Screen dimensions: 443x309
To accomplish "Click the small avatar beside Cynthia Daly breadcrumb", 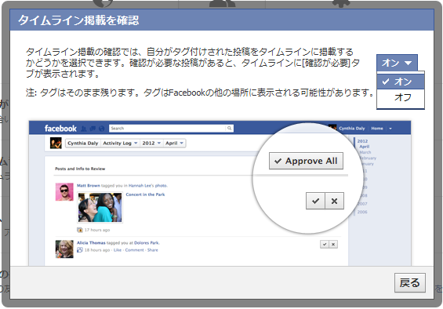I will point(56,143).
